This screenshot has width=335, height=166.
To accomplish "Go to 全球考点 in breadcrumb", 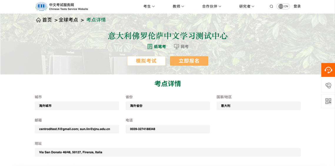I will (68, 20).
